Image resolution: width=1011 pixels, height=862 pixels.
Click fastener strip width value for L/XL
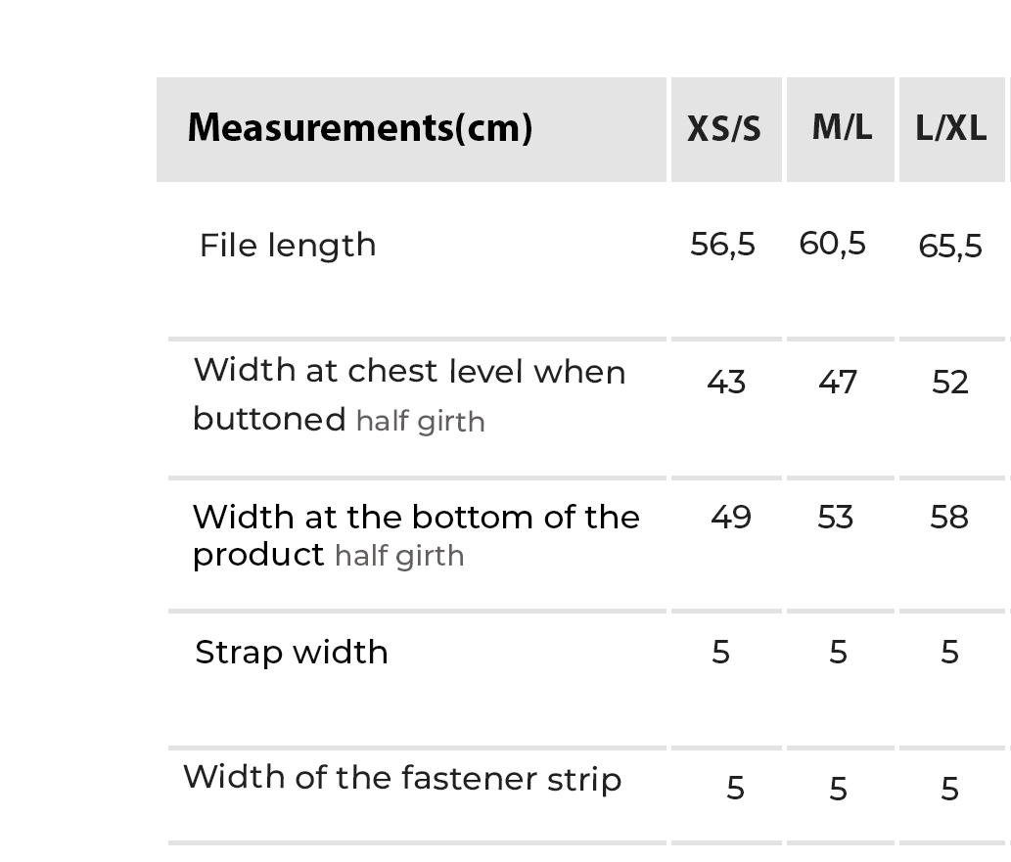pyautogui.click(x=949, y=789)
